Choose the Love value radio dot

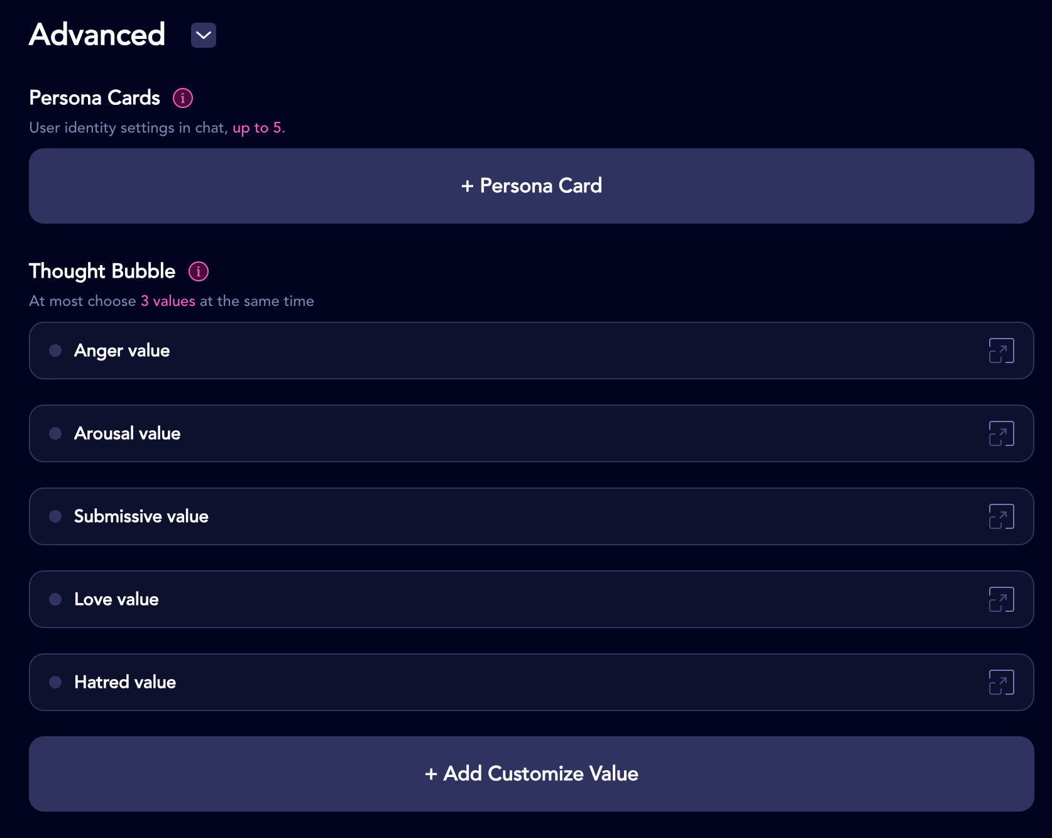pos(55,599)
